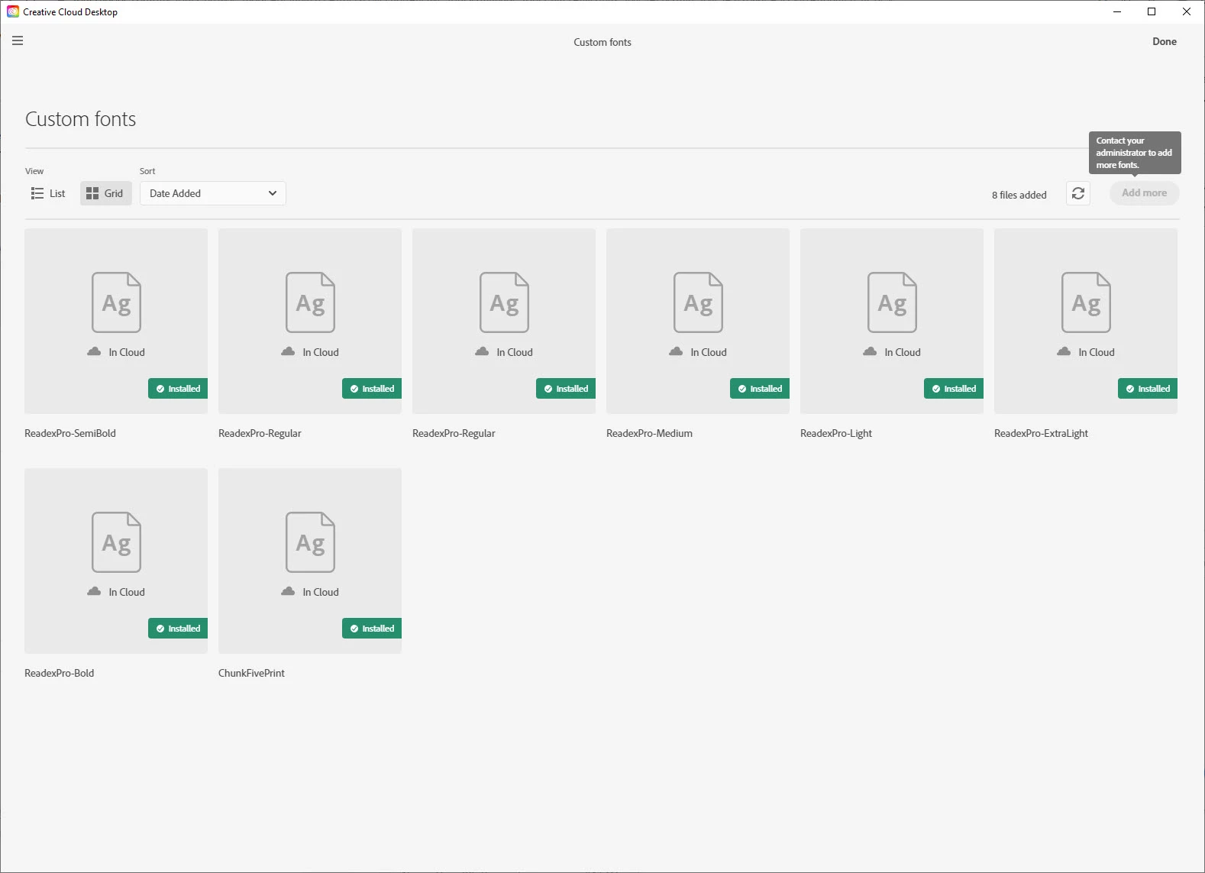Click Installed badge on ReadexPro-Bold
Image resolution: width=1205 pixels, height=873 pixels.
(x=178, y=629)
